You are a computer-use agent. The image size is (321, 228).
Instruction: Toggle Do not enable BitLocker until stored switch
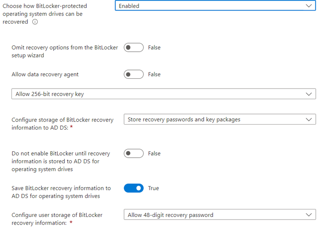133,153
